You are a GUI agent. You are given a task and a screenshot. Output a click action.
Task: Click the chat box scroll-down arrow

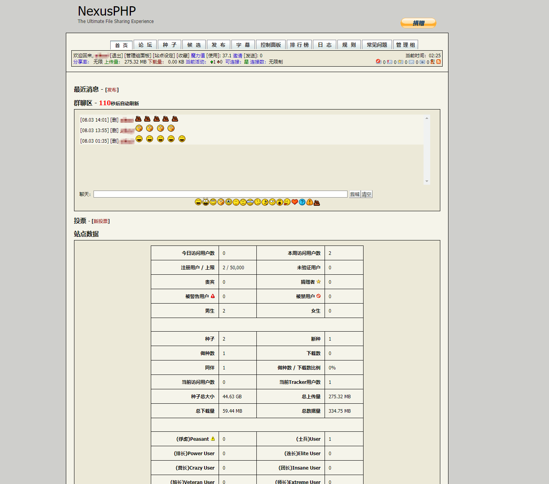(x=427, y=181)
